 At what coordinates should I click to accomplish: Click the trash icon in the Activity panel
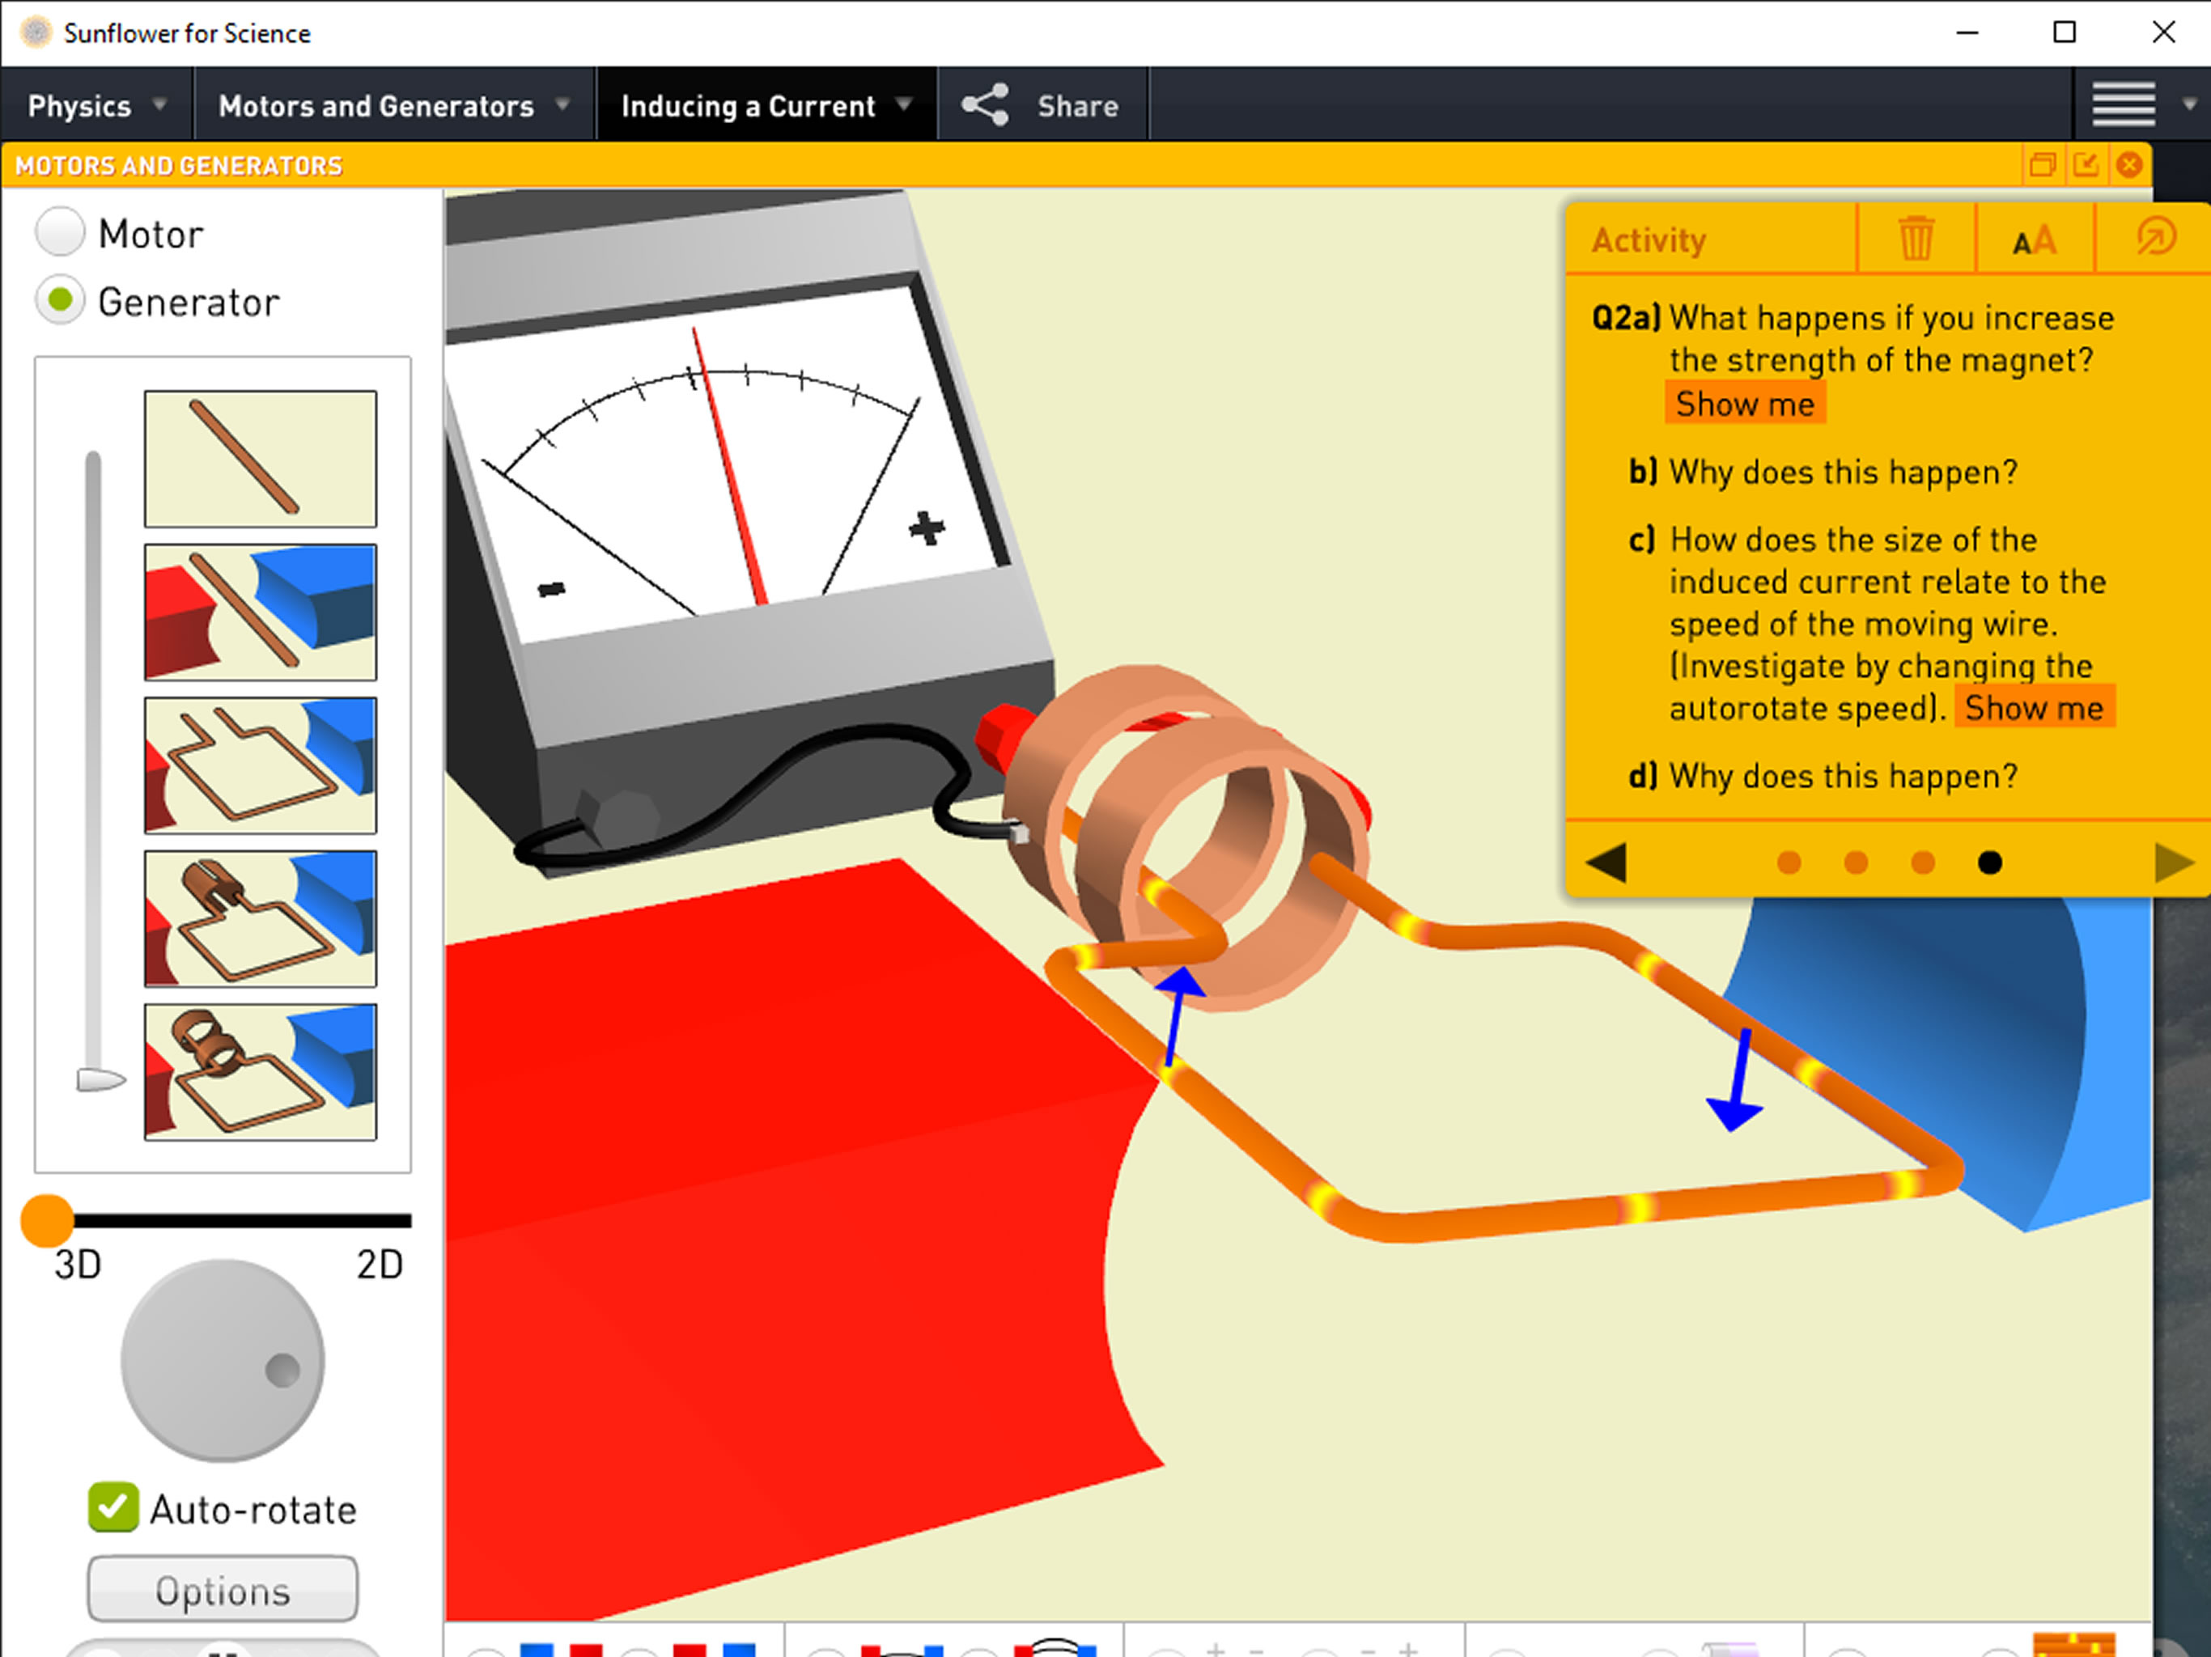[1915, 238]
